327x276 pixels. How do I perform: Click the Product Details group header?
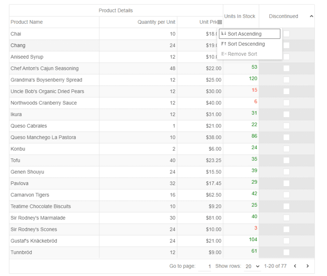[116, 11]
